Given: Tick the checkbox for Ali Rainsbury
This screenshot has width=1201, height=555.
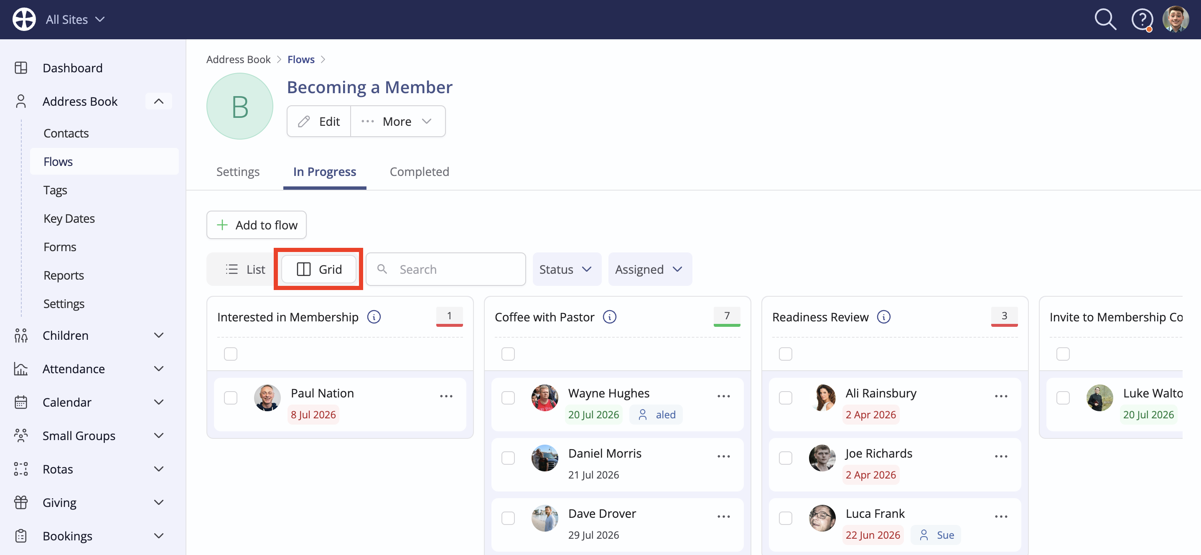Looking at the screenshot, I should [786, 398].
